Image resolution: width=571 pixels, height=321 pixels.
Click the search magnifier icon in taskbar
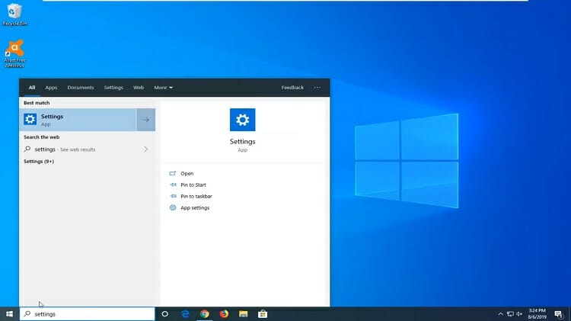[27, 313]
